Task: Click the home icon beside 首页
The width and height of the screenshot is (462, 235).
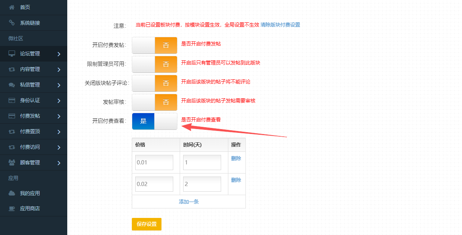Action: (x=12, y=7)
